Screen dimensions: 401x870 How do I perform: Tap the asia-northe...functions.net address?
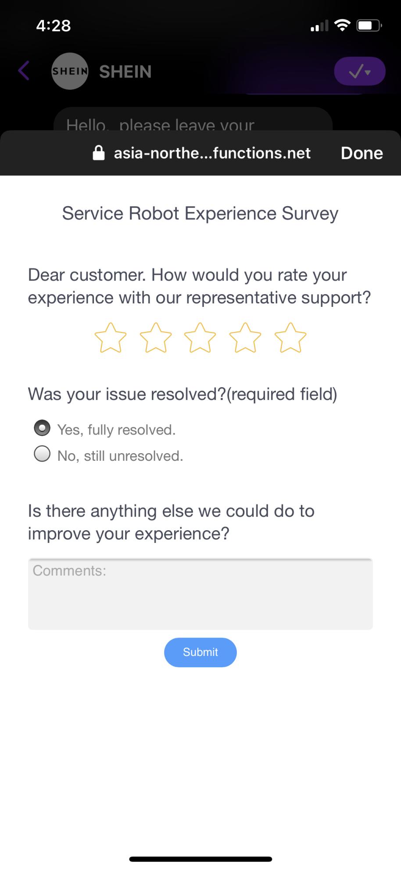(212, 153)
